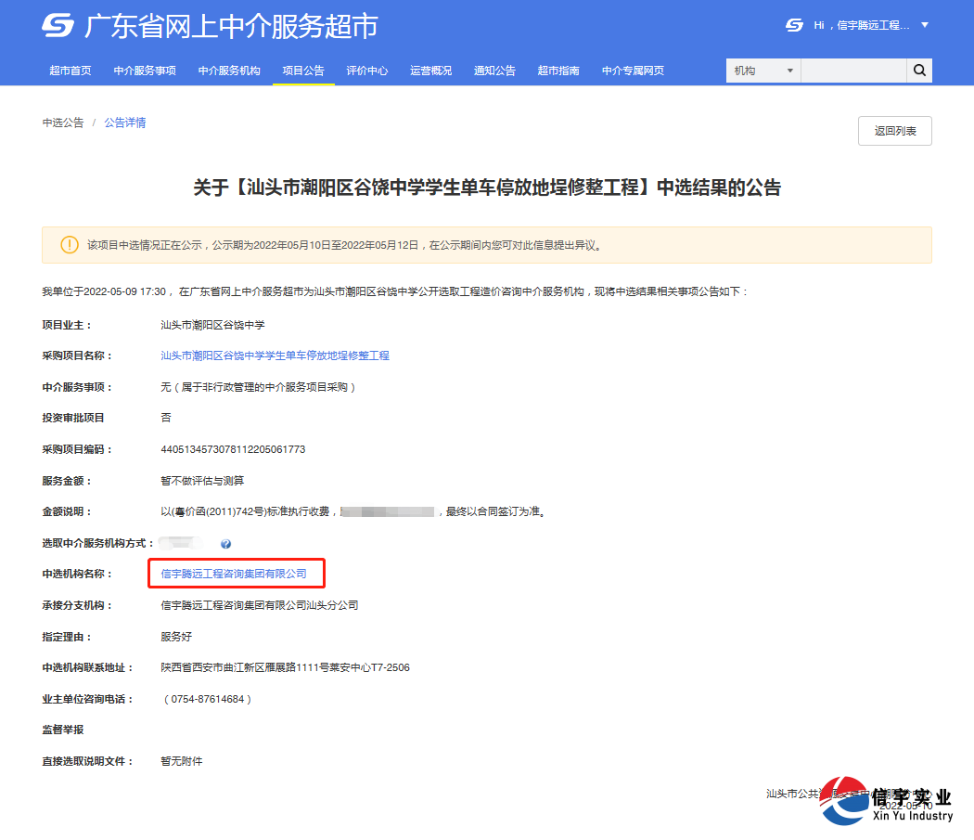Image resolution: width=974 pixels, height=840 pixels.
Task: Click the 返回列表 button
Action: pyautogui.click(x=894, y=130)
